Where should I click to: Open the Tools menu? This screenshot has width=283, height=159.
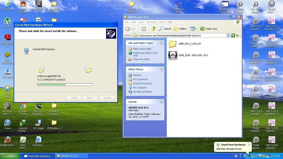pos(162,22)
